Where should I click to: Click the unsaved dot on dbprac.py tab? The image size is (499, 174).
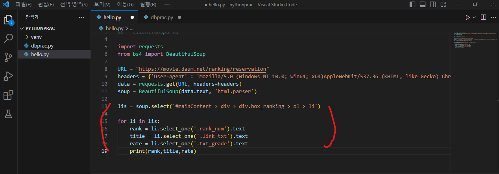point(179,18)
